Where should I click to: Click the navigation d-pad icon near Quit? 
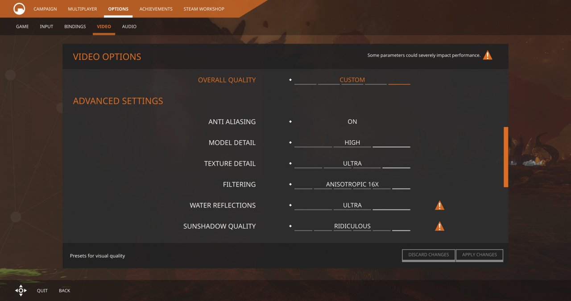point(21,290)
